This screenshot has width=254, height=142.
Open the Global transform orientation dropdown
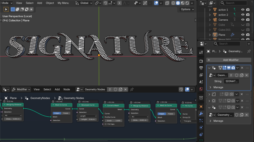click(83, 3)
